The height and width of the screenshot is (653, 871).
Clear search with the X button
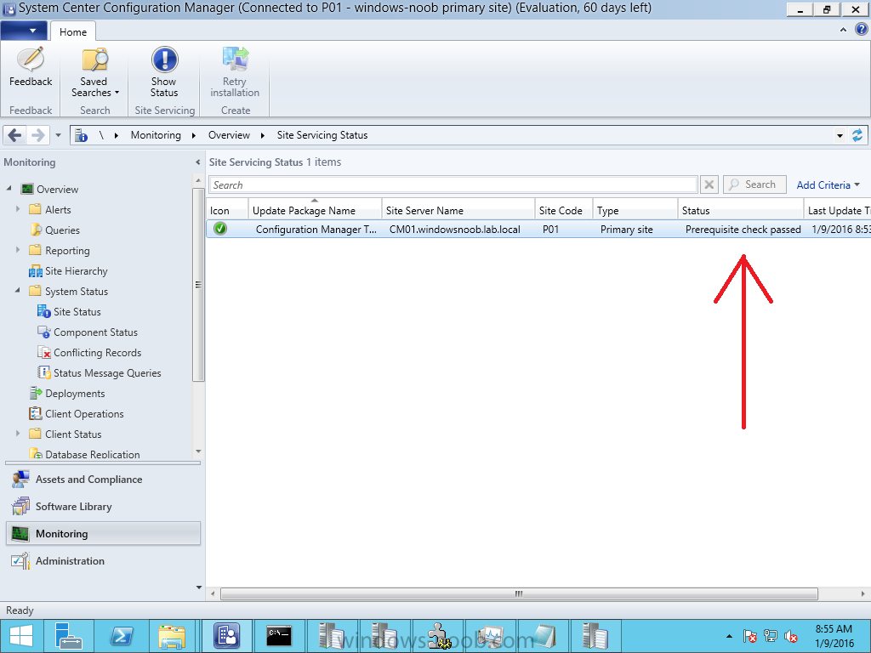[x=709, y=185]
